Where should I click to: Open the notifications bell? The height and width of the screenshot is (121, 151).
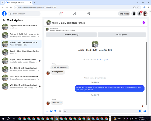point(139,14)
